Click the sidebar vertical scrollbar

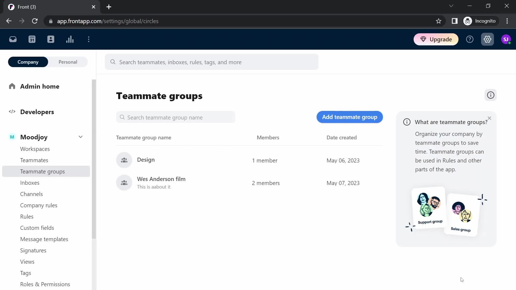94,159
